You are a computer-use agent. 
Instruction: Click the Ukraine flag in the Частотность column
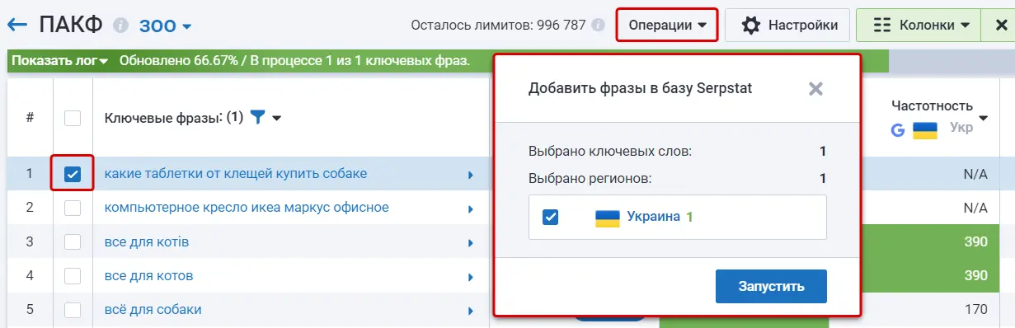[x=925, y=130]
